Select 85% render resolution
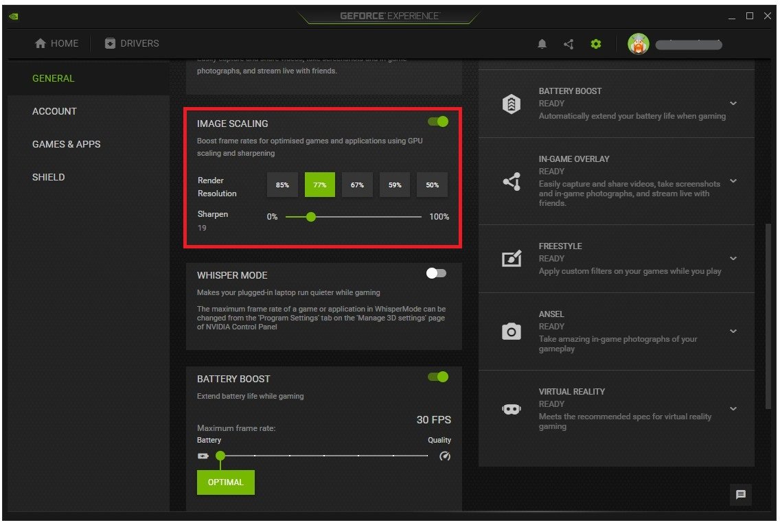 [x=282, y=185]
